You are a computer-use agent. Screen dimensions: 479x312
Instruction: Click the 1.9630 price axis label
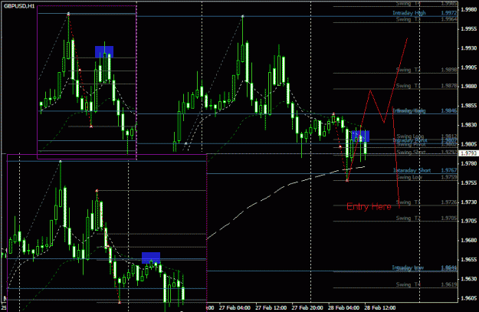point(469,279)
